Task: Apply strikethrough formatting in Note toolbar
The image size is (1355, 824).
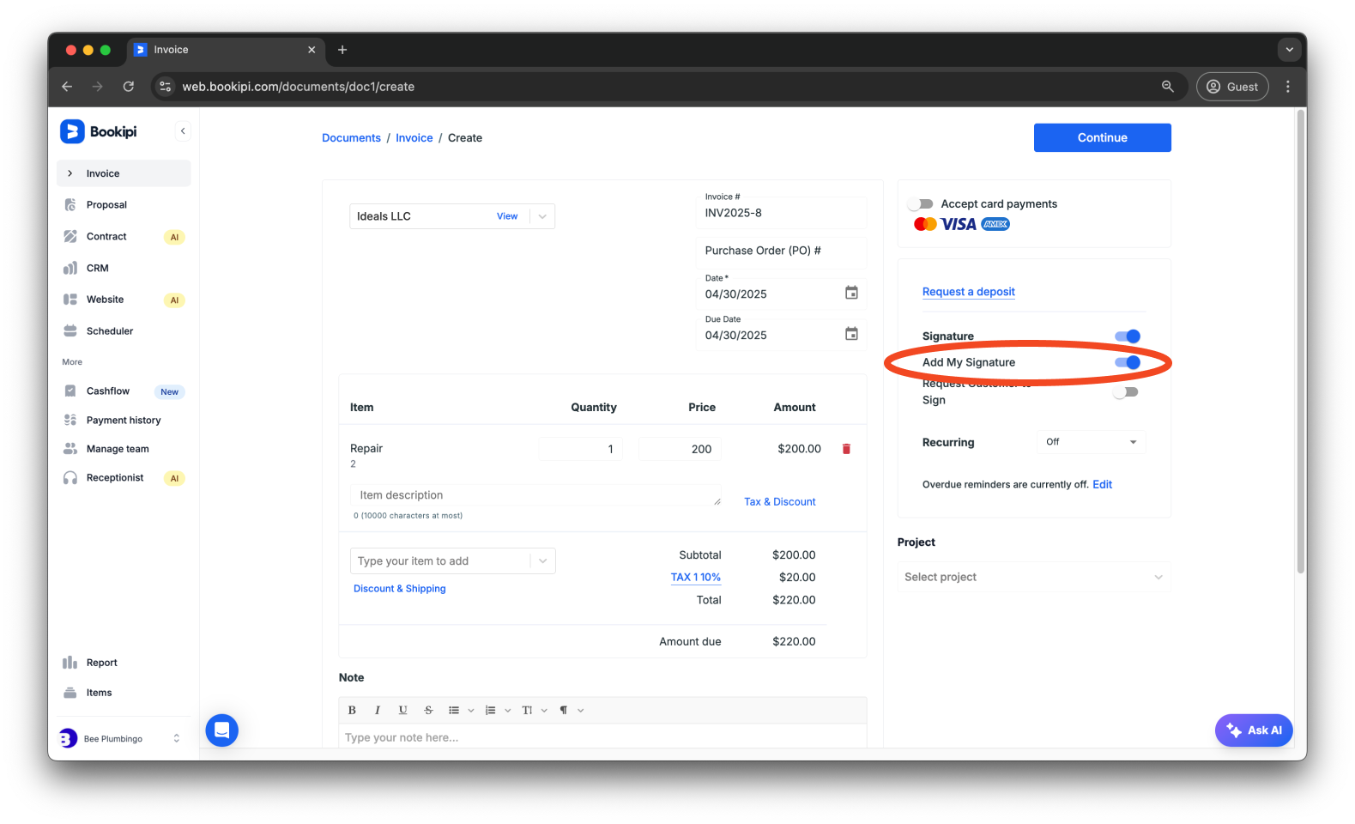Action: pos(428,710)
